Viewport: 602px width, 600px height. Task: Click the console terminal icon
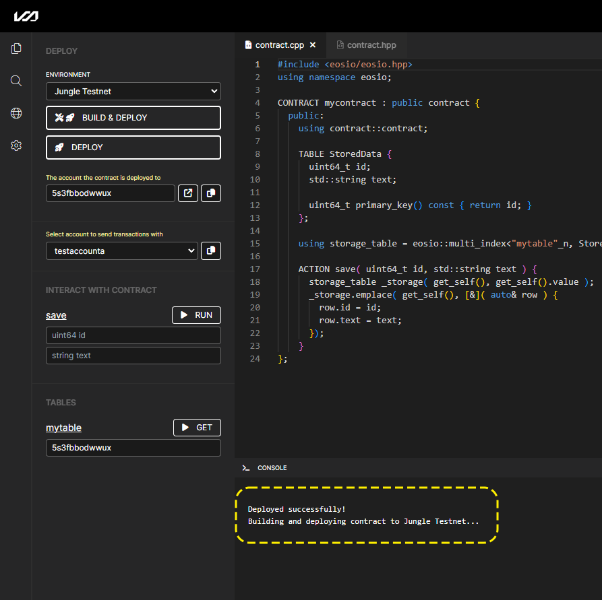click(246, 467)
